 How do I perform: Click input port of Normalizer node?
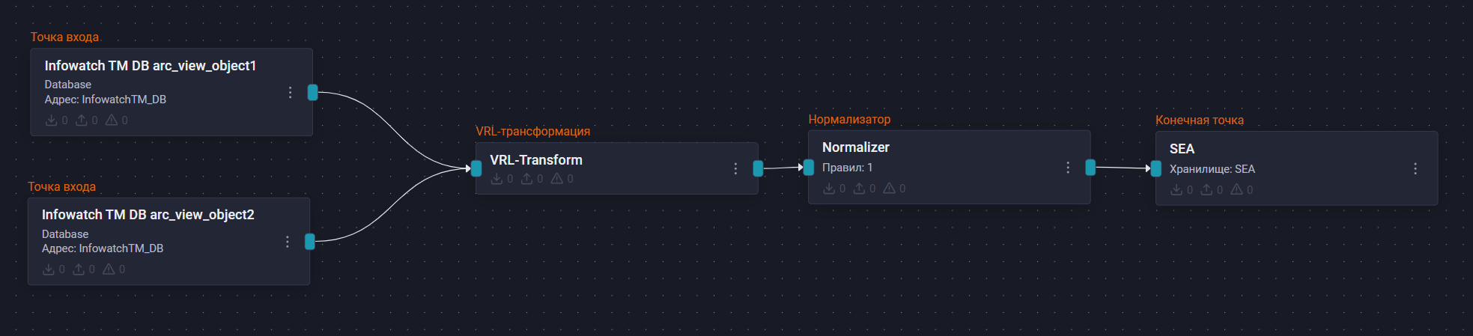click(809, 168)
